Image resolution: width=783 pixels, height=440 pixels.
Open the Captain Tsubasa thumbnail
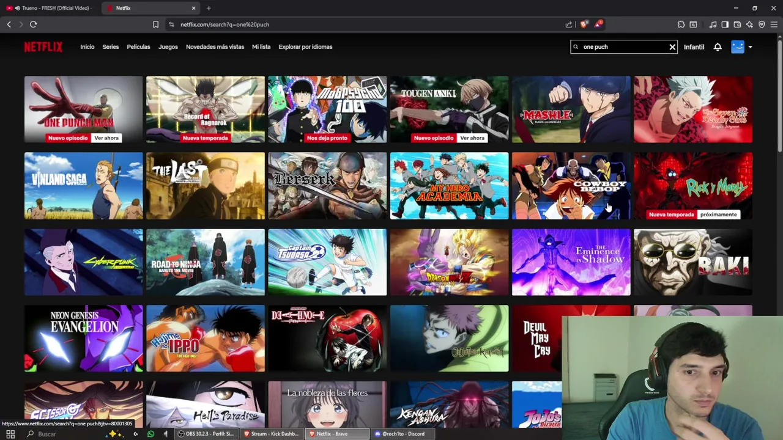click(327, 262)
